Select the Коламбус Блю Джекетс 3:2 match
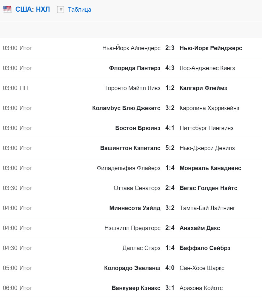Screen dimensions: 262x308 131,108
